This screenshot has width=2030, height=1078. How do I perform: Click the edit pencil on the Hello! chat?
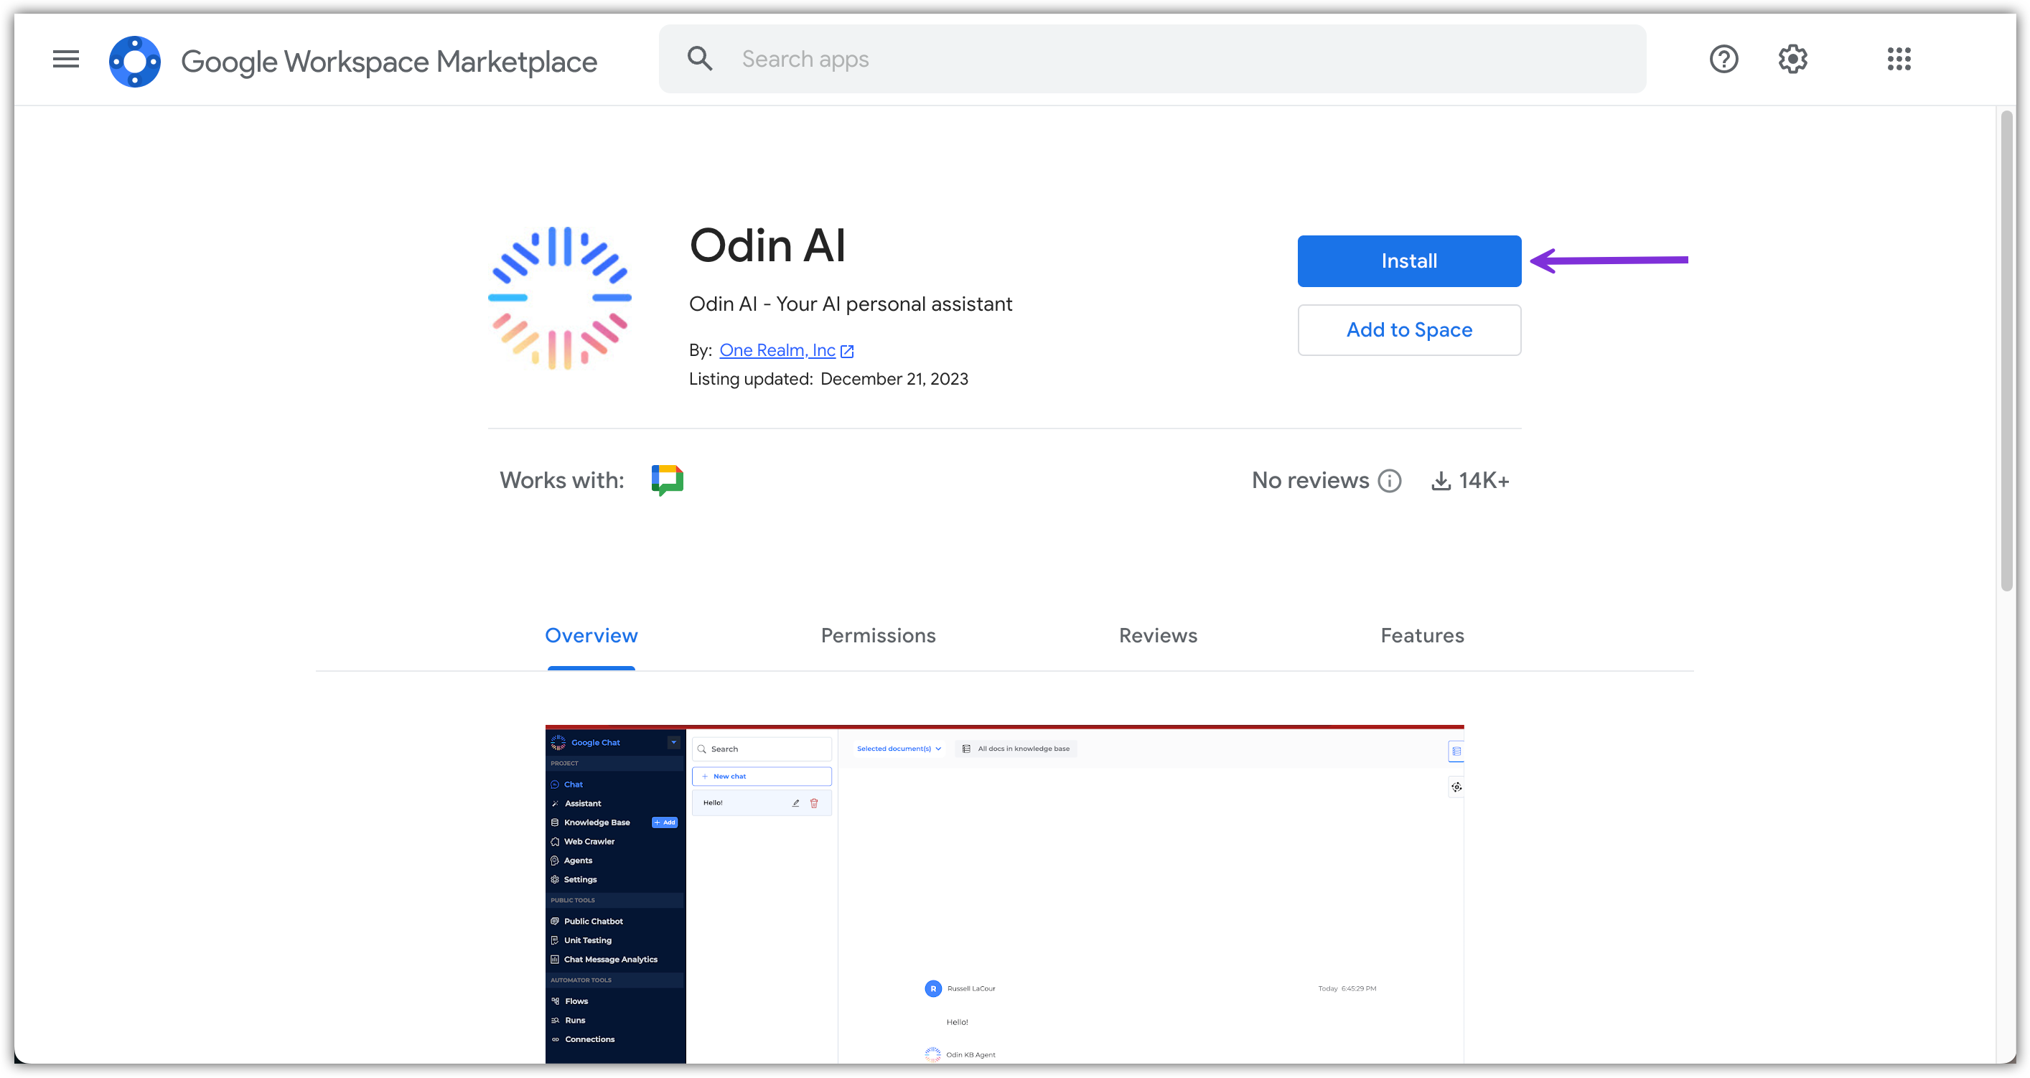point(795,802)
